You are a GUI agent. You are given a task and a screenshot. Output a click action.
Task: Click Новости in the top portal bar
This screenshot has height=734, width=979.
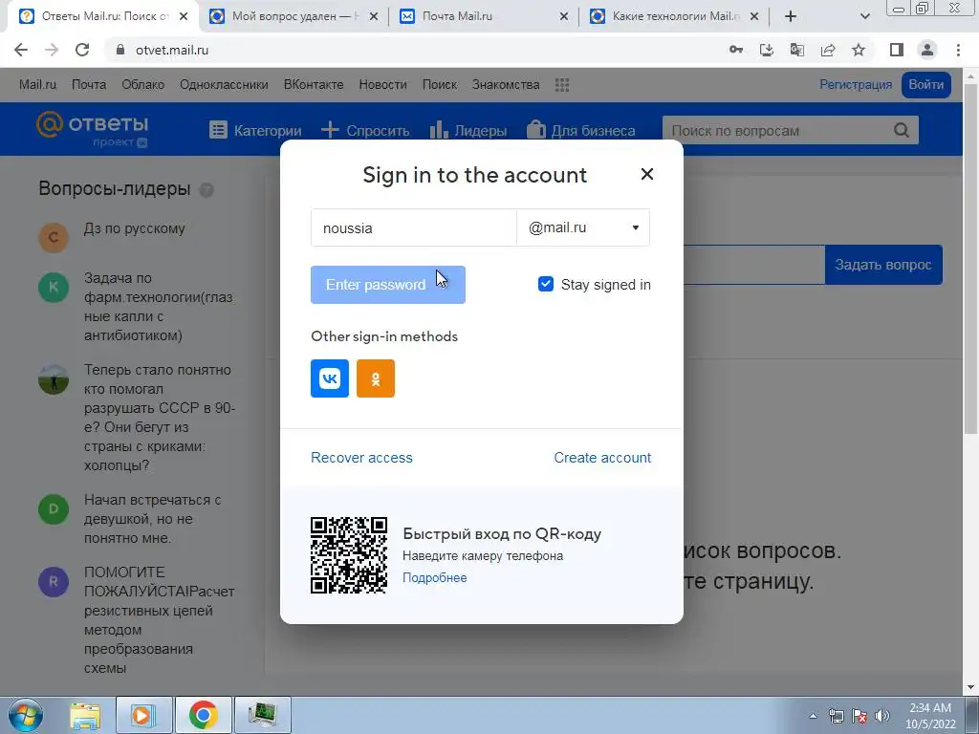coord(382,84)
